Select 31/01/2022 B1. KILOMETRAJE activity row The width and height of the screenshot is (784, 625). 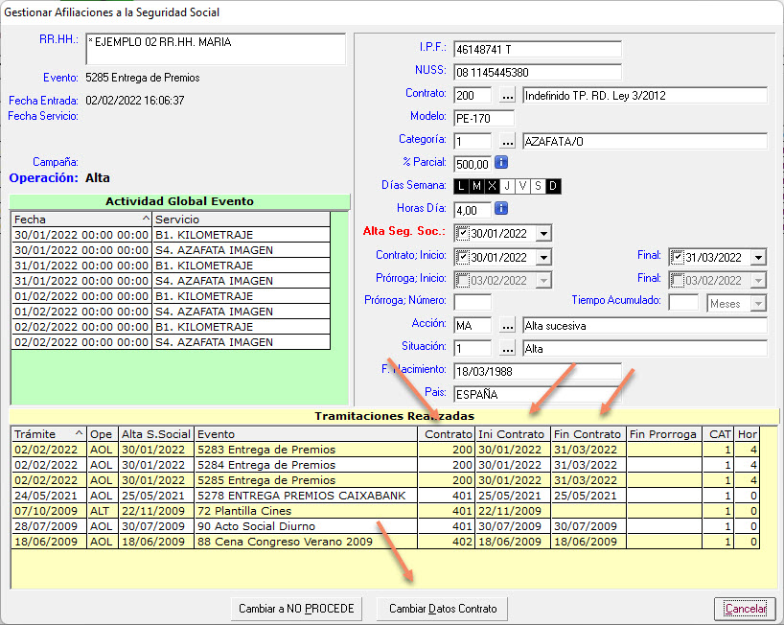point(171,266)
